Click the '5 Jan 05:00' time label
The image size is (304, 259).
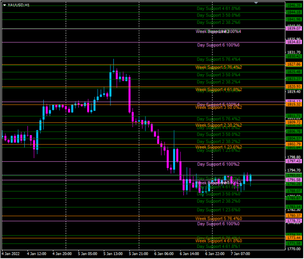click(x=88, y=254)
